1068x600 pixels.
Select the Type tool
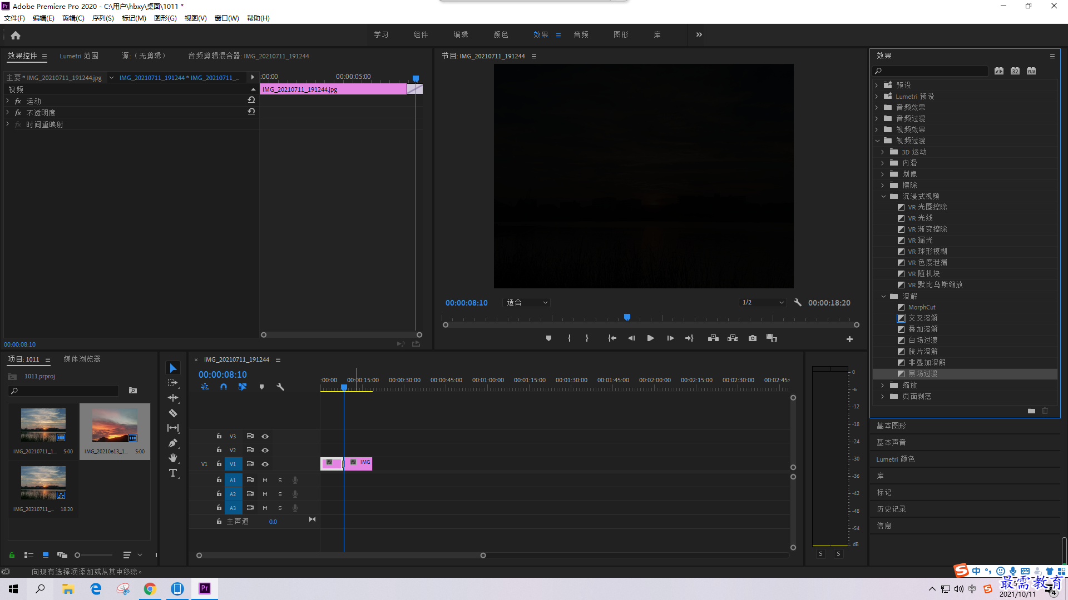(x=173, y=473)
